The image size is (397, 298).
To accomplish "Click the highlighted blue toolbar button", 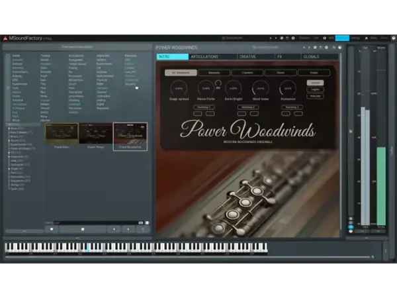I will [x=342, y=38].
